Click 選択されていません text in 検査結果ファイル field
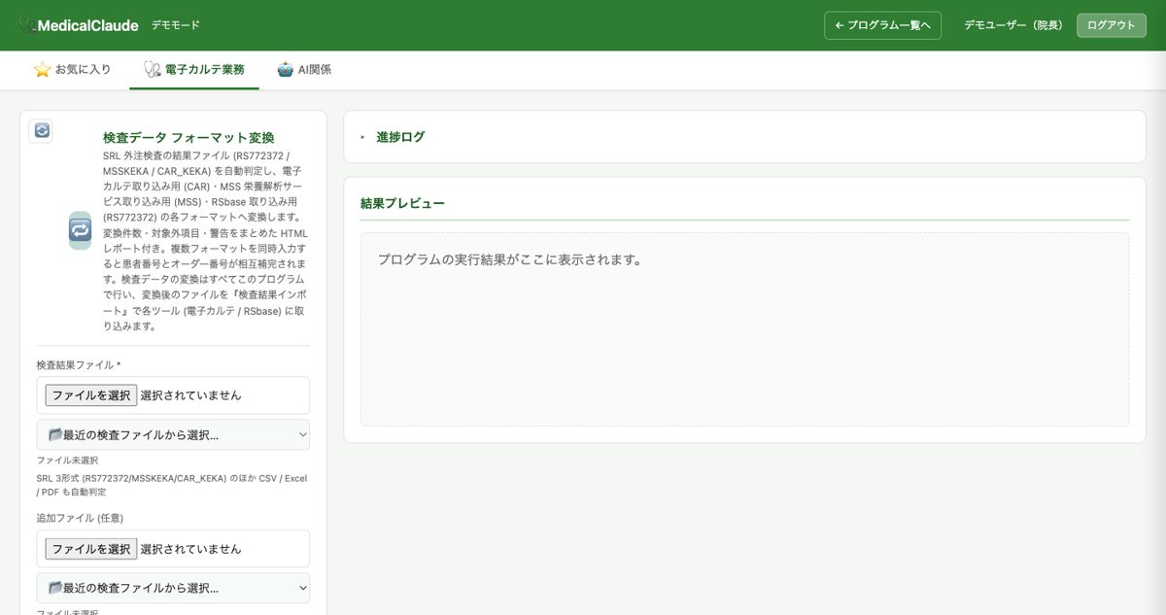Screen dimensions: 1166x615 (190, 395)
